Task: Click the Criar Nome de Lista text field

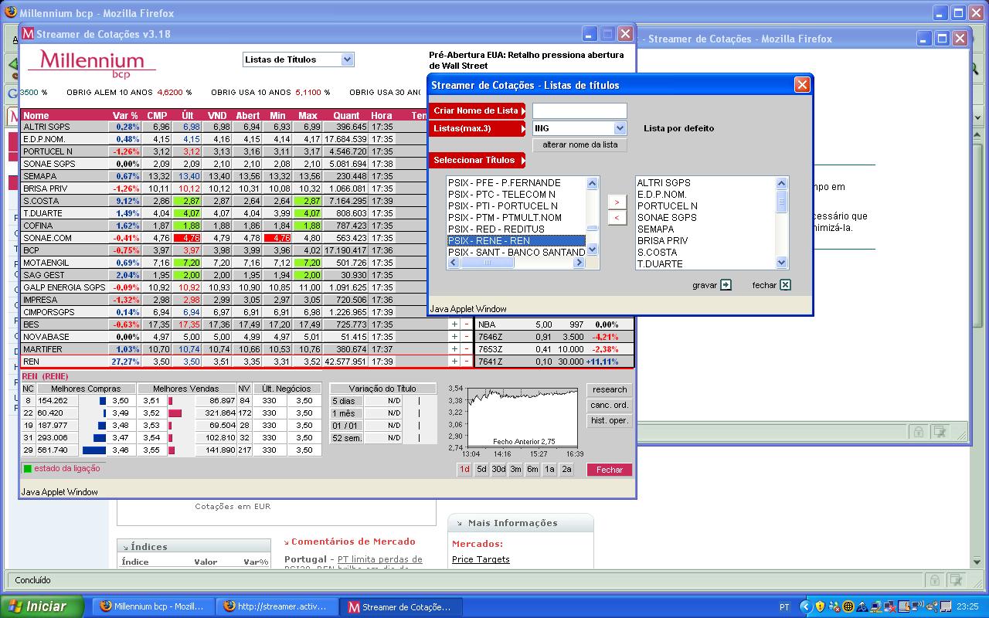Action: tap(579, 110)
